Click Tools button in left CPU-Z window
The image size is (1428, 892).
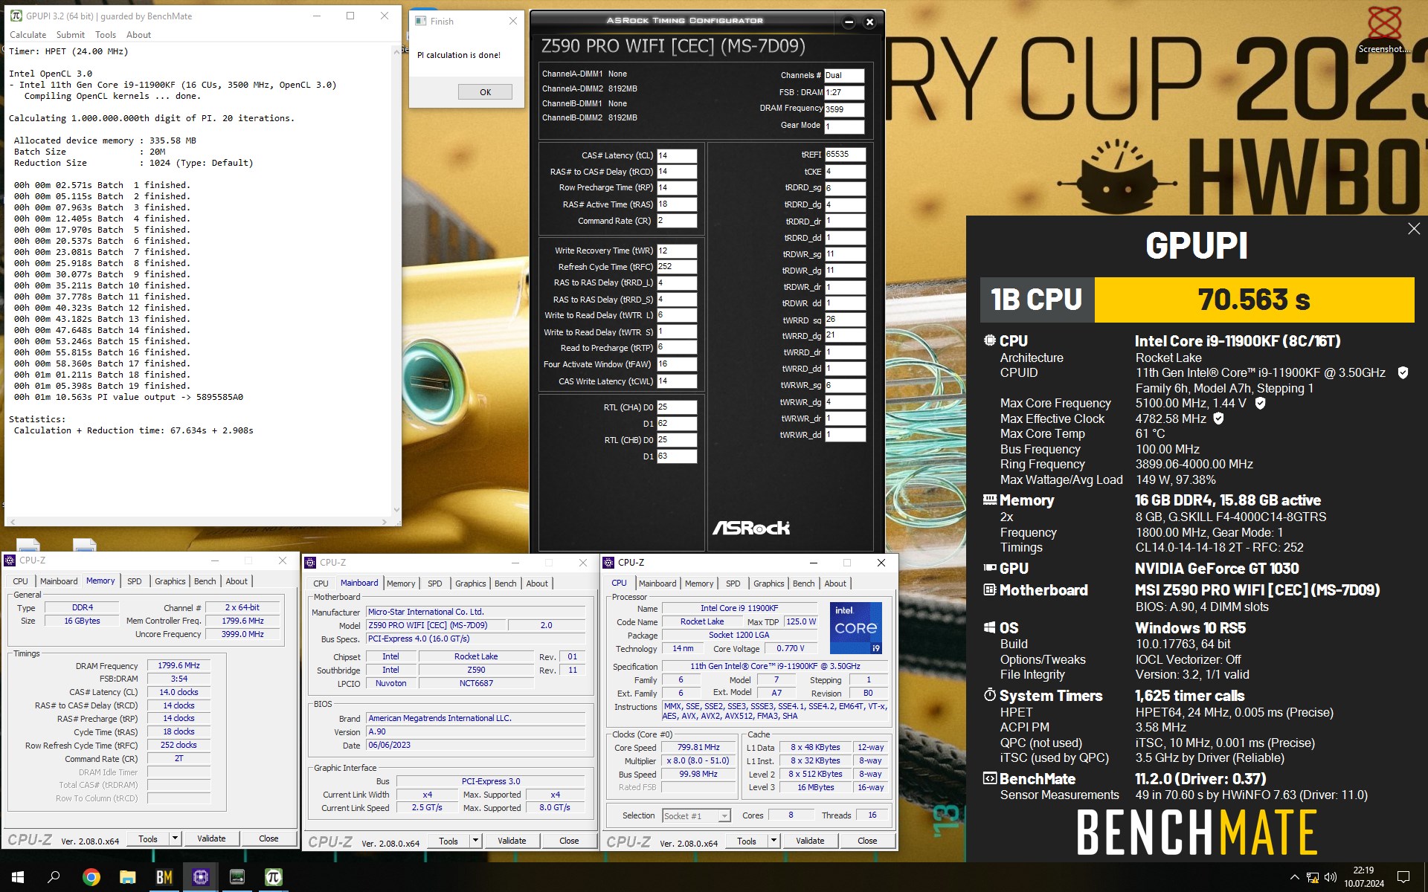click(x=148, y=838)
